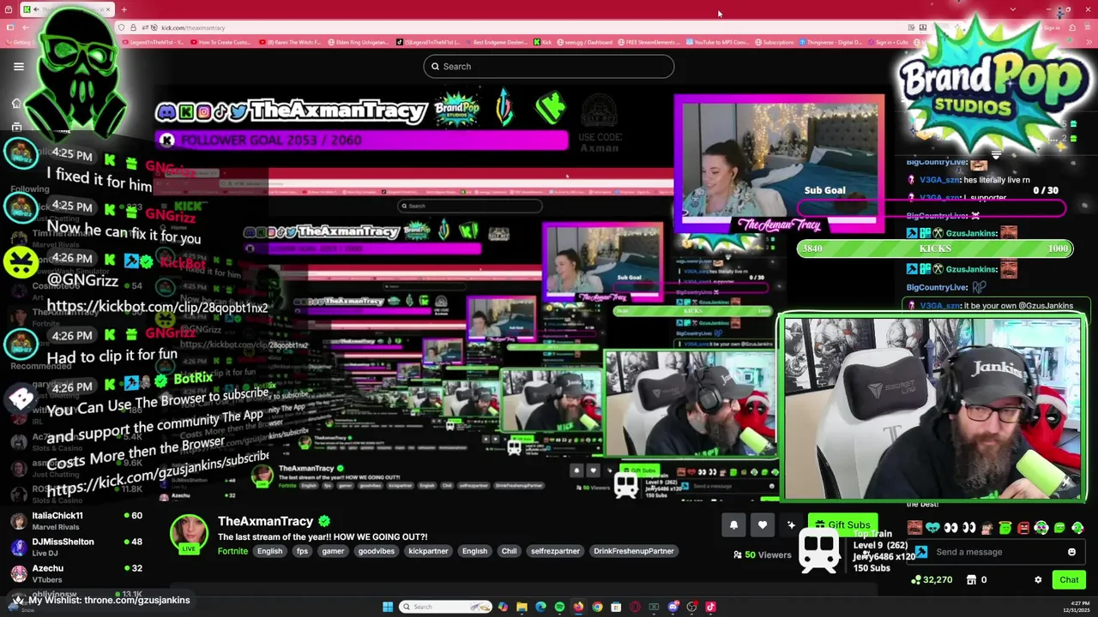Open the Kick bookmark
The image size is (1098, 617).
point(543,41)
